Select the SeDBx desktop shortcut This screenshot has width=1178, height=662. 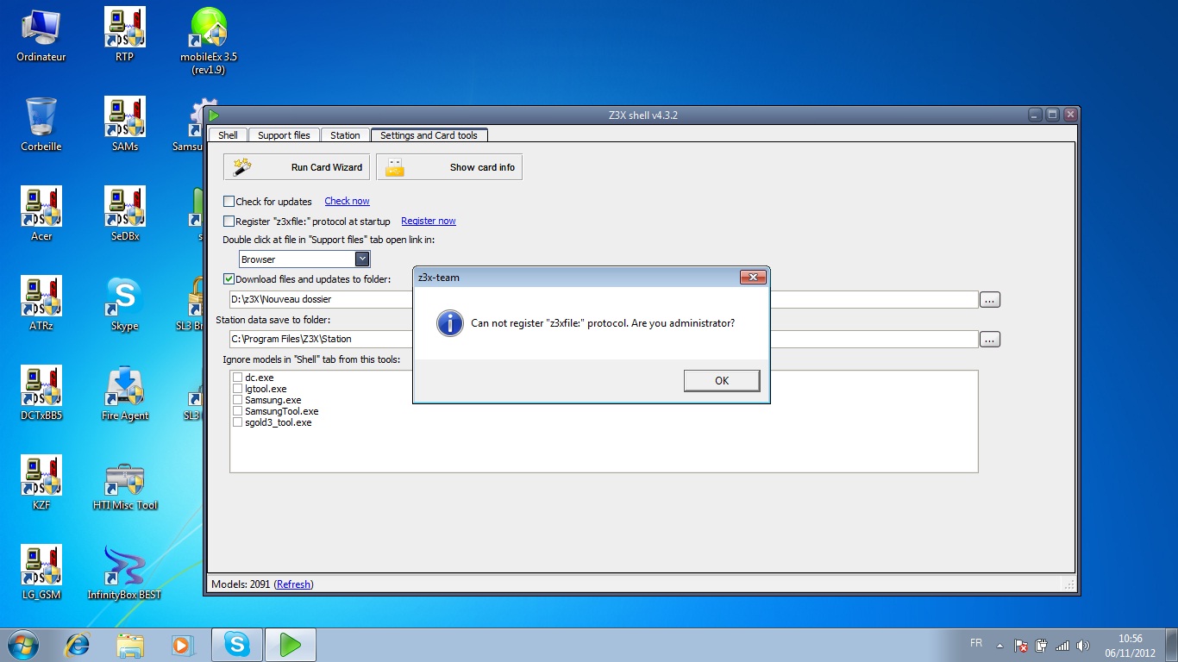124,214
